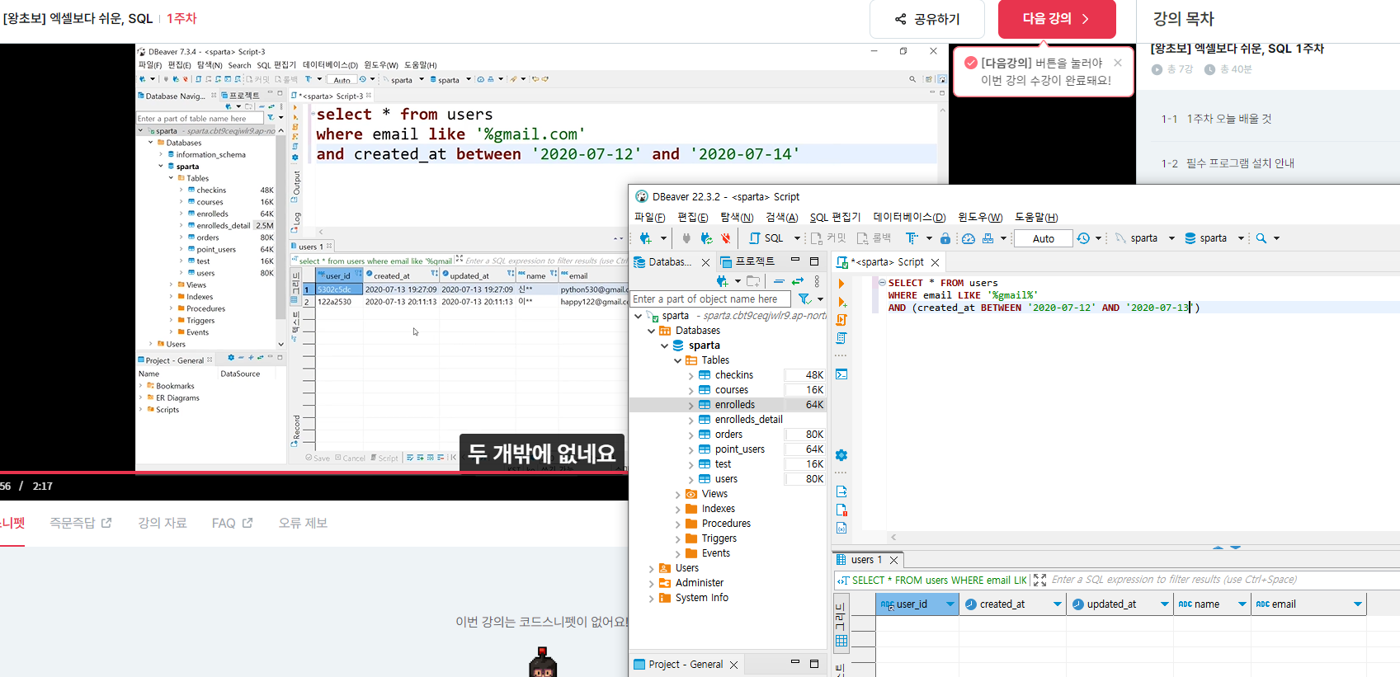
Task: Switch to the 프로젝트 tab
Action: (747, 261)
